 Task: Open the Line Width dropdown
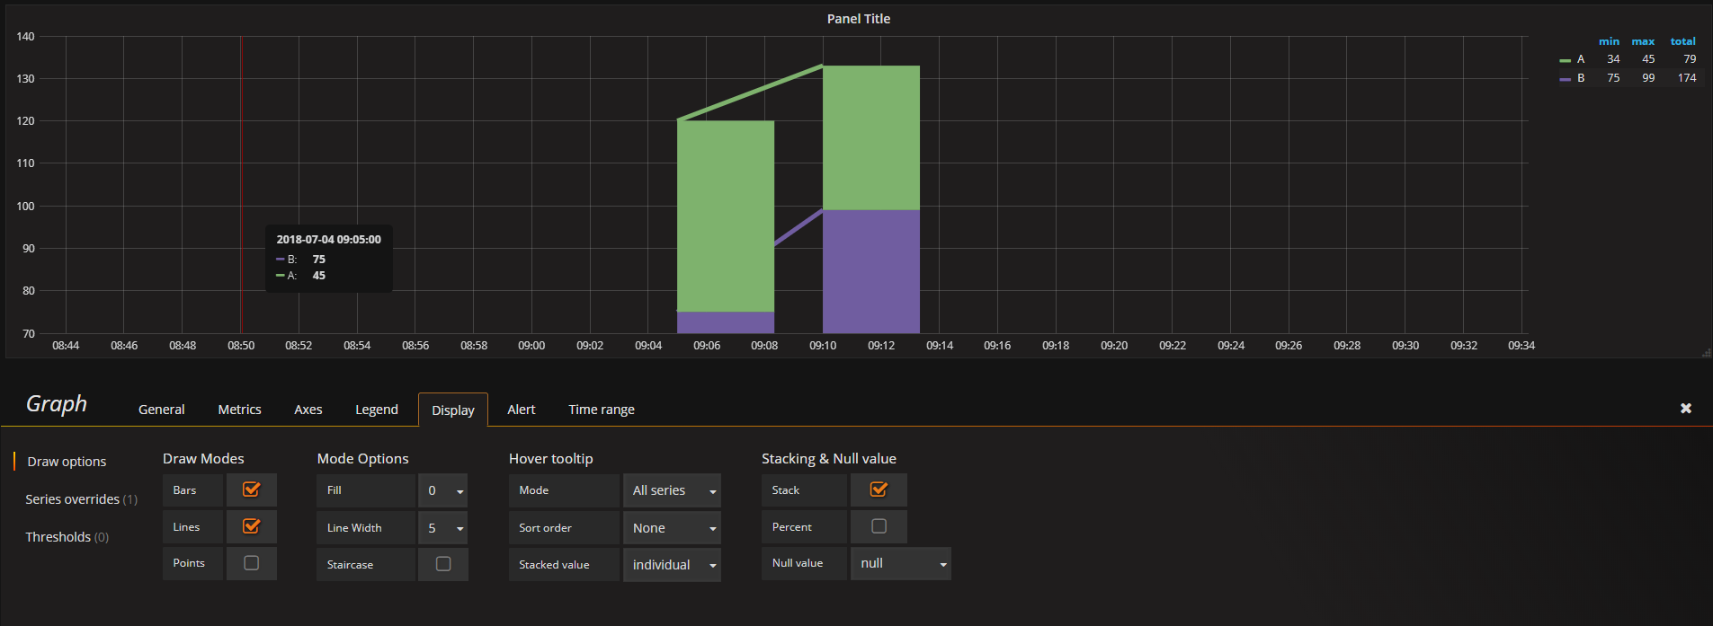click(443, 528)
